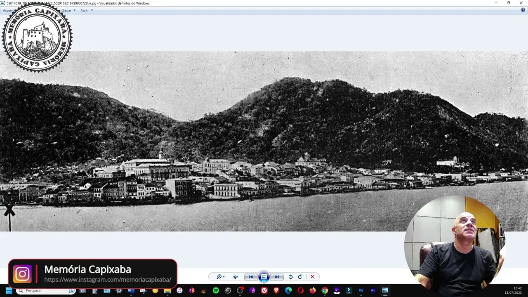Screen dimensions: 528x297
Task: Go to the previous photo
Action: 250,277
